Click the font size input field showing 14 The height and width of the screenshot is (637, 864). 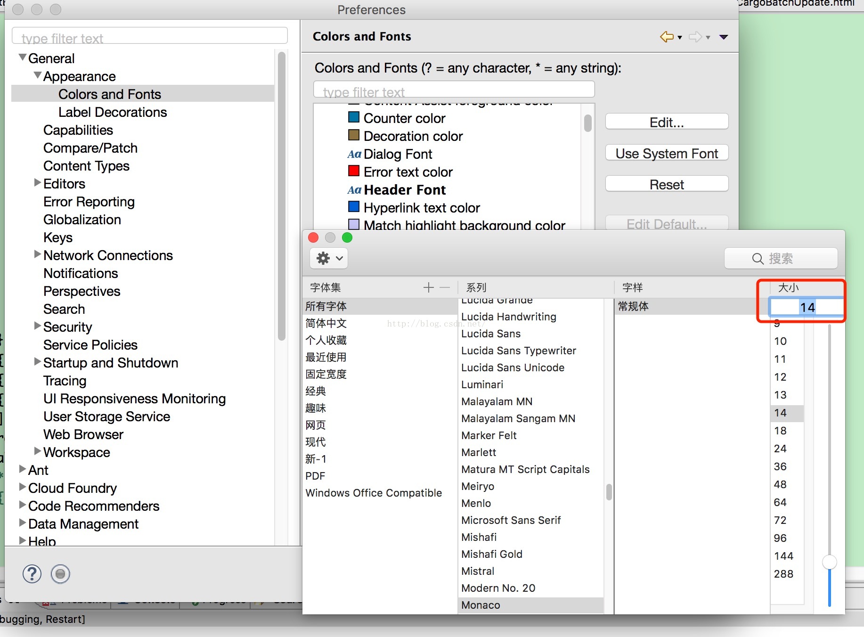(807, 307)
